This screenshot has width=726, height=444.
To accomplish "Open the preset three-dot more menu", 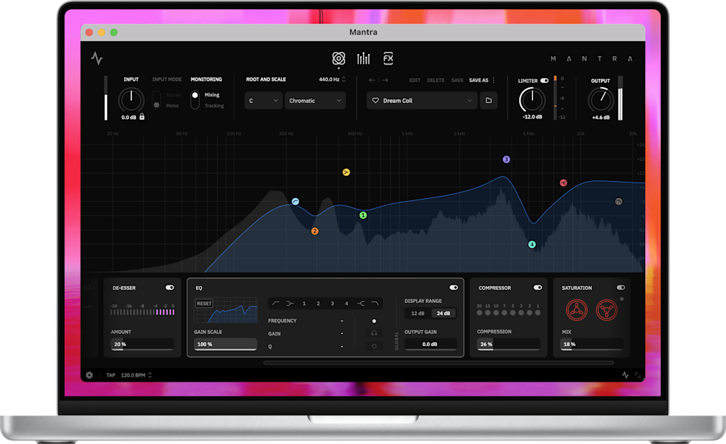I will tap(493, 80).
